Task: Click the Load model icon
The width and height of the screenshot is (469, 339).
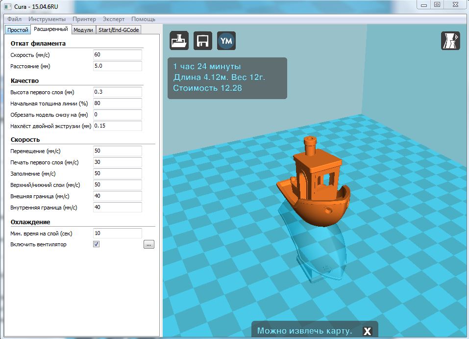Action: point(179,41)
